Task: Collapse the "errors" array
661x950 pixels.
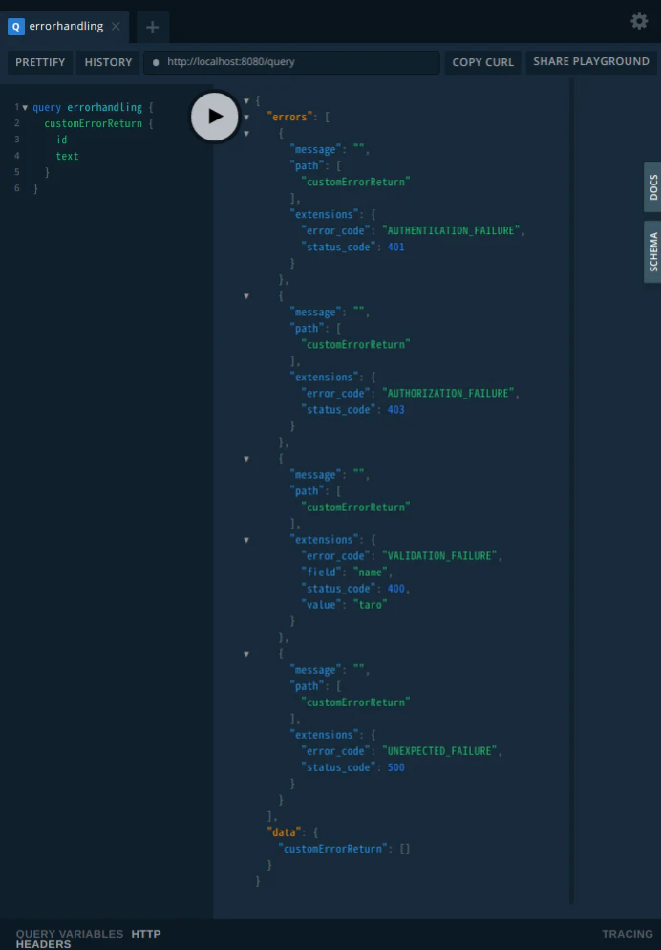Action: tap(246, 117)
